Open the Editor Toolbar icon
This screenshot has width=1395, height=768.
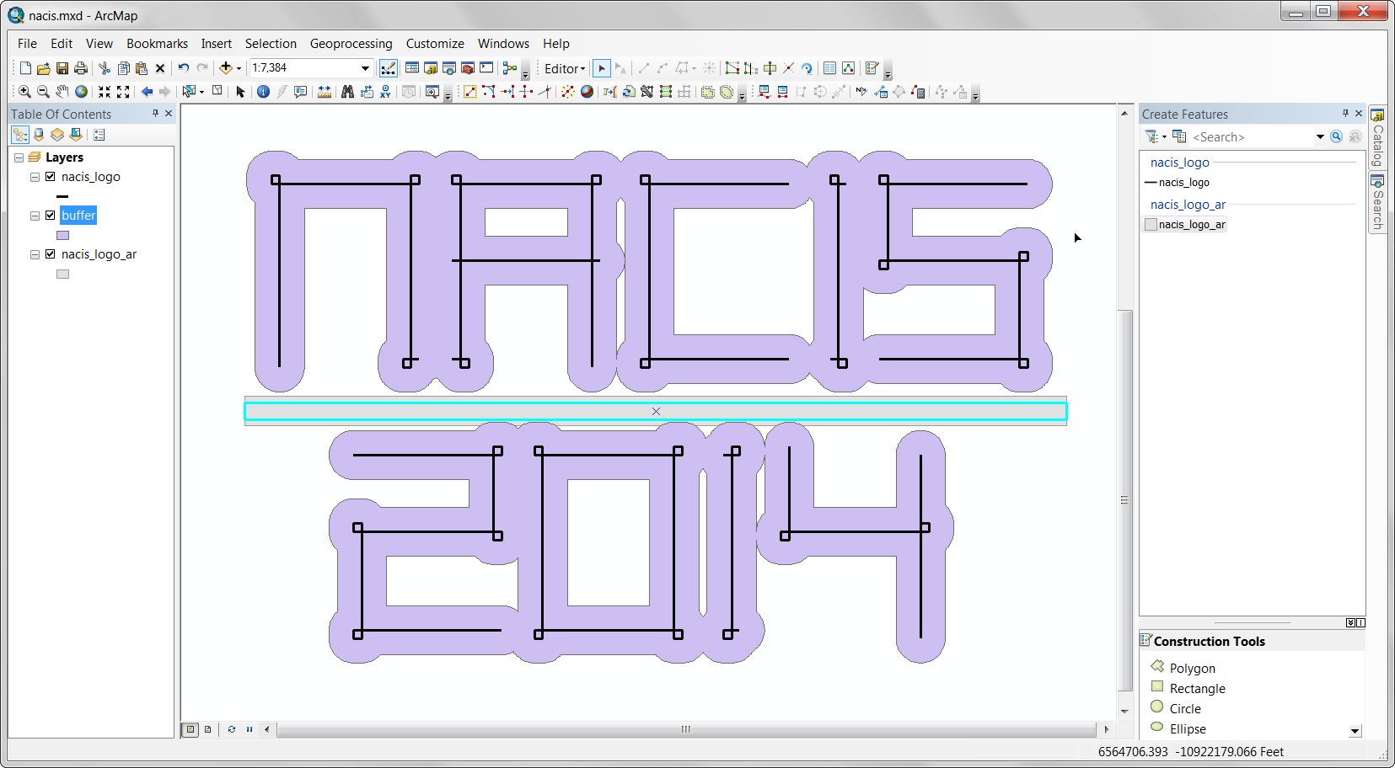point(389,68)
